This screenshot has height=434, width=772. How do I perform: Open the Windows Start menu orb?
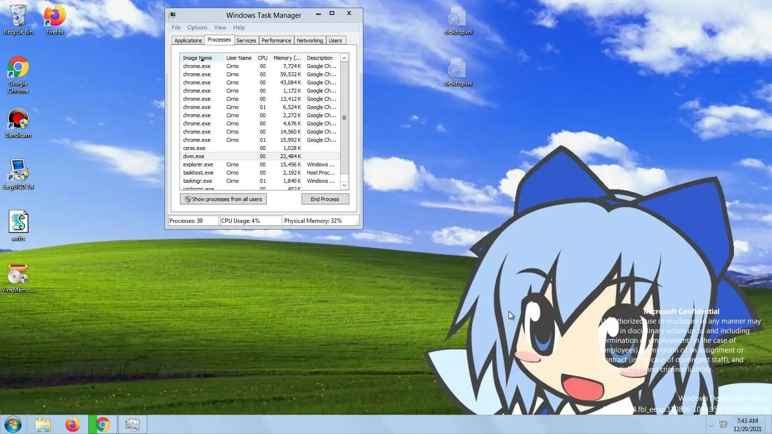[13, 425]
